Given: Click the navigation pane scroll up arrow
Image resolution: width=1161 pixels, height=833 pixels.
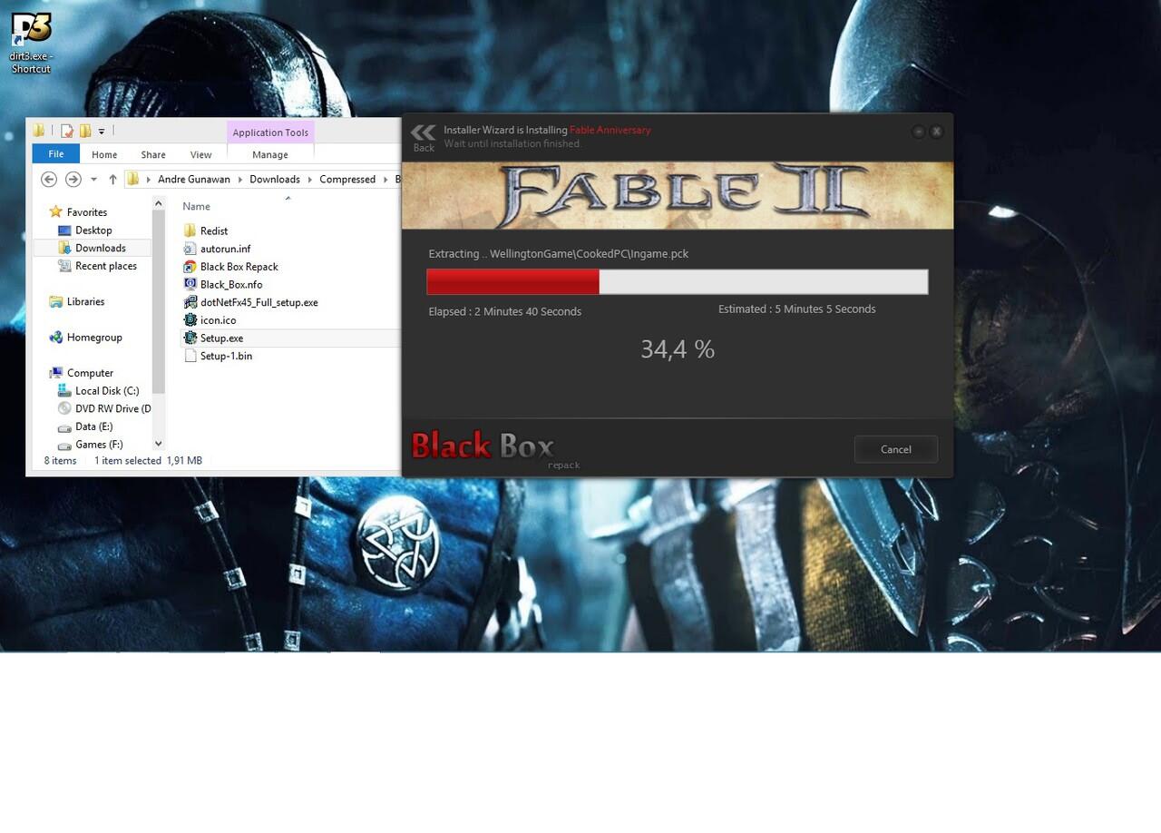Looking at the screenshot, I should [159, 205].
